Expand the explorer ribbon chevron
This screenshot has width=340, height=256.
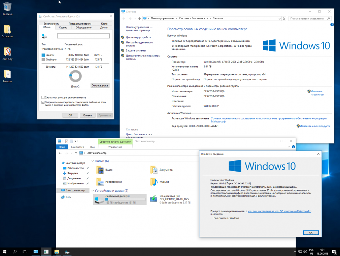tap(288, 147)
